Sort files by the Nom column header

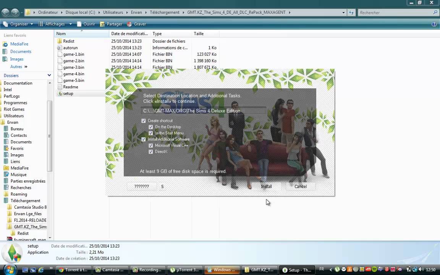point(82,34)
